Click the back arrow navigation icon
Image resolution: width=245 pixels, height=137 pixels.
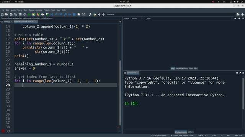tap(99, 14)
